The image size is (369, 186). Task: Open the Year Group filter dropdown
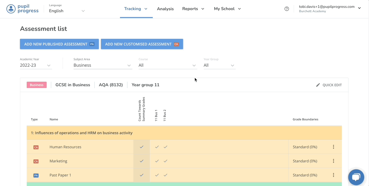coord(219,65)
